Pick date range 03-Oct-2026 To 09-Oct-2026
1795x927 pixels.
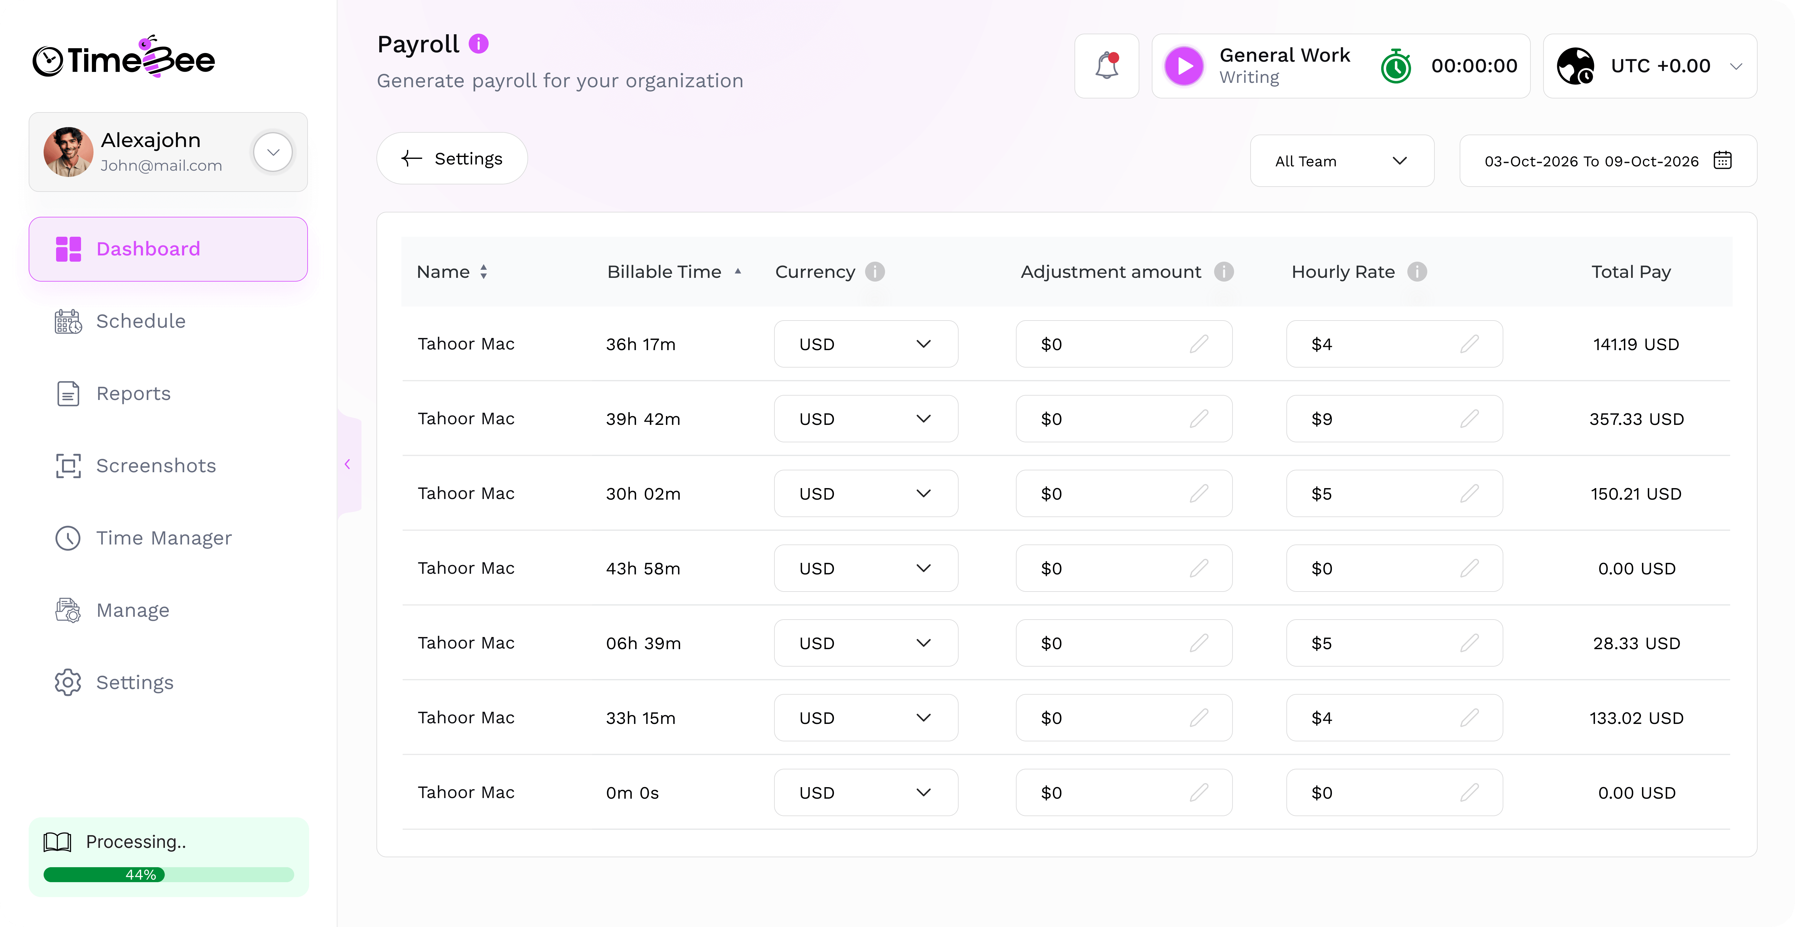point(1608,161)
